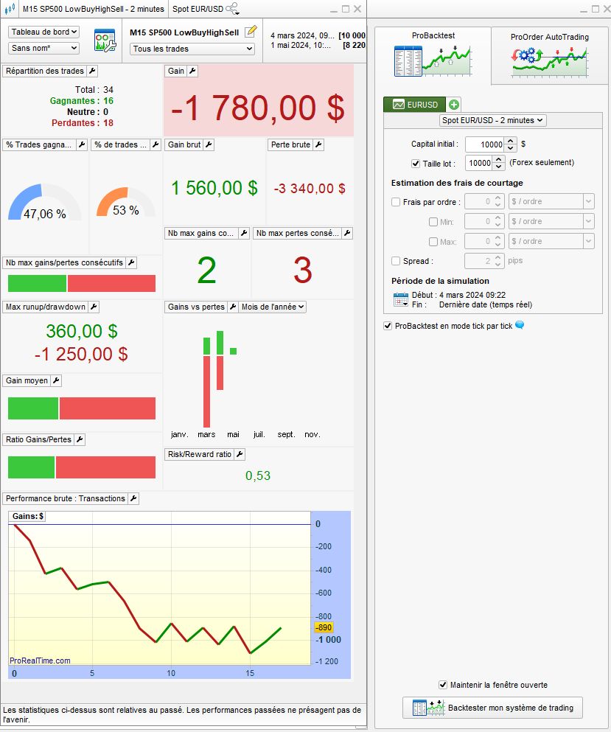
Task: Enable the Max fee checkbox
Action: [433, 241]
